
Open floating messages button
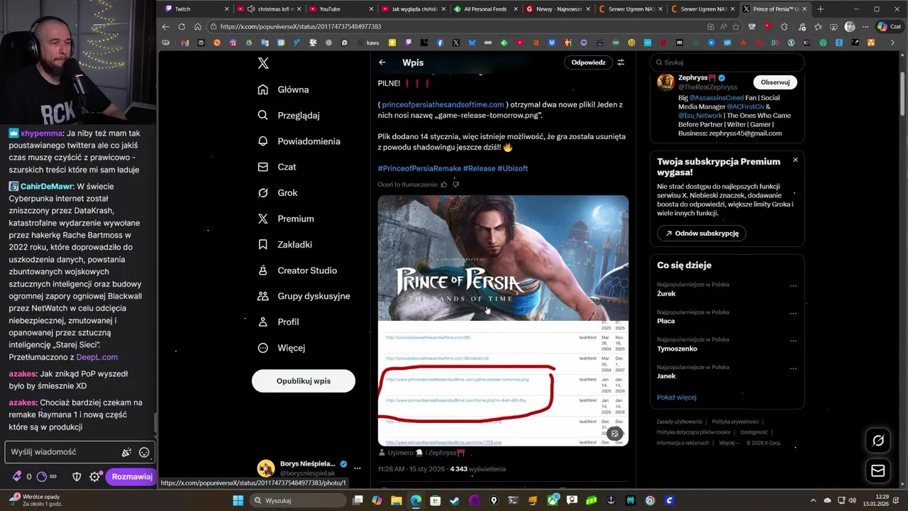pos(878,471)
